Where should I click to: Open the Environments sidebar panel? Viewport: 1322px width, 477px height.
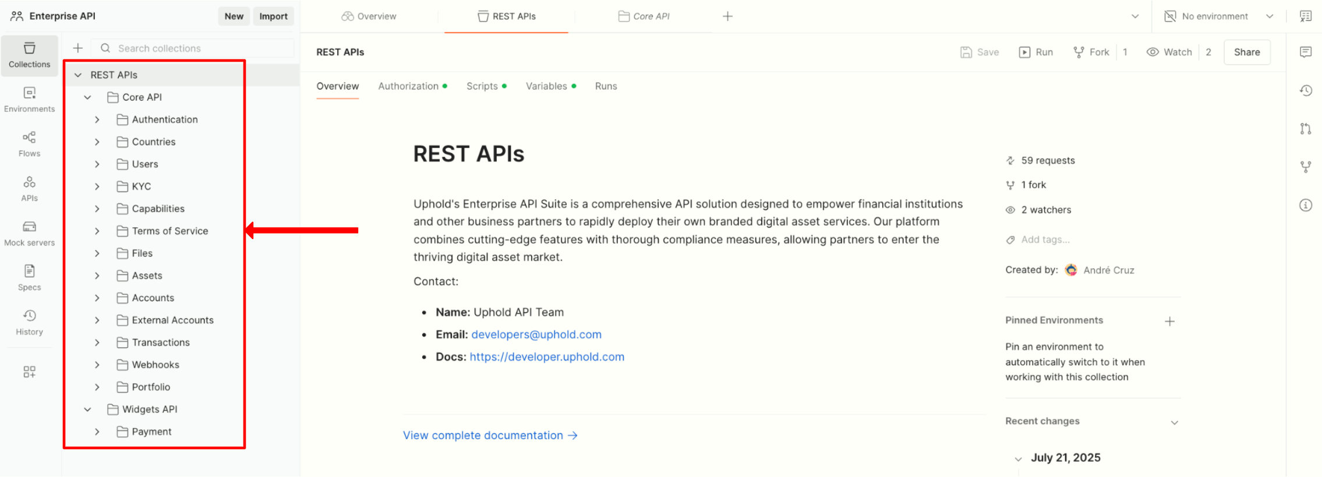coord(30,100)
